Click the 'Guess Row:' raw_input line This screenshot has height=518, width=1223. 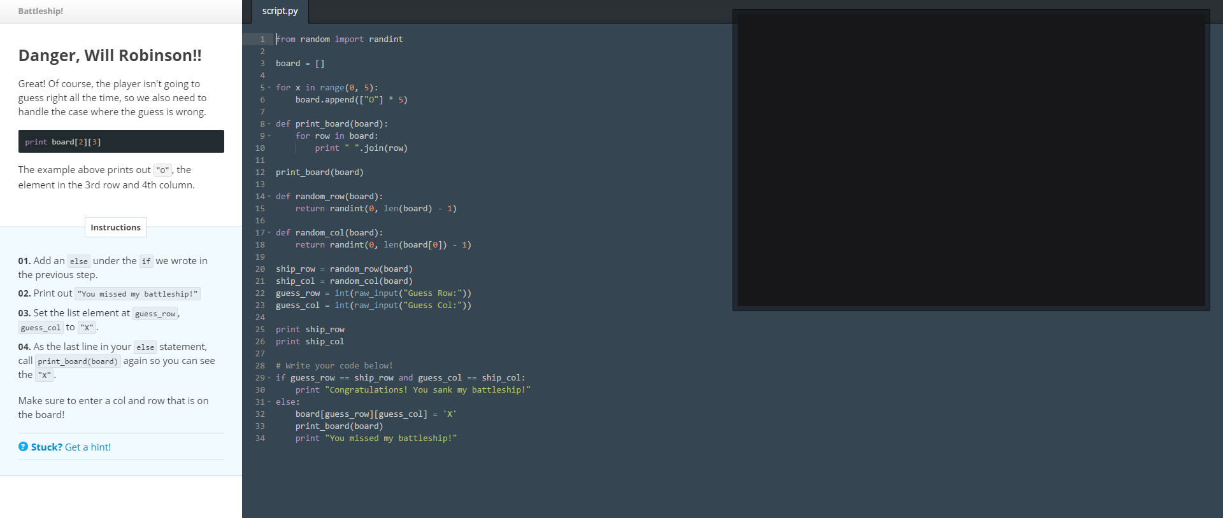pyautogui.click(x=374, y=293)
